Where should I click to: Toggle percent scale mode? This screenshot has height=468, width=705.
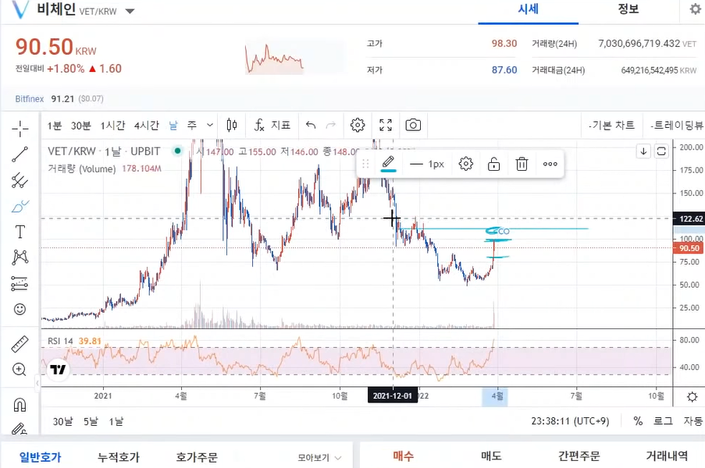(x=638, y=421)
